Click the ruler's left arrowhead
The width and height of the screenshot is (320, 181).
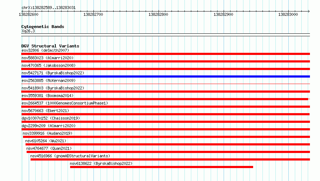[x=22, y=11]
